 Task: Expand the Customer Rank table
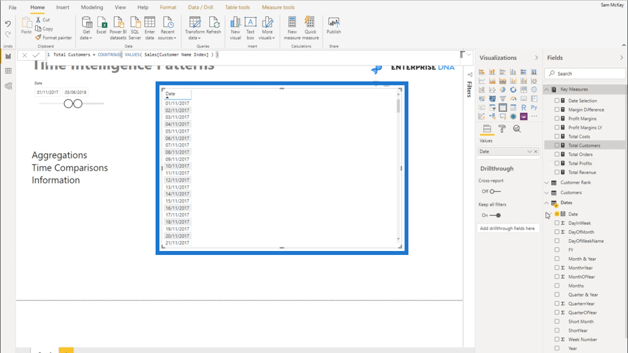(546, 182)
